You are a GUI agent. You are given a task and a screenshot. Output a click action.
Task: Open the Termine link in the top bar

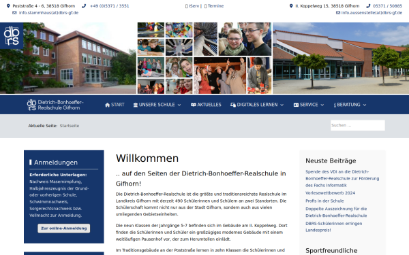[x=215, y=6]
